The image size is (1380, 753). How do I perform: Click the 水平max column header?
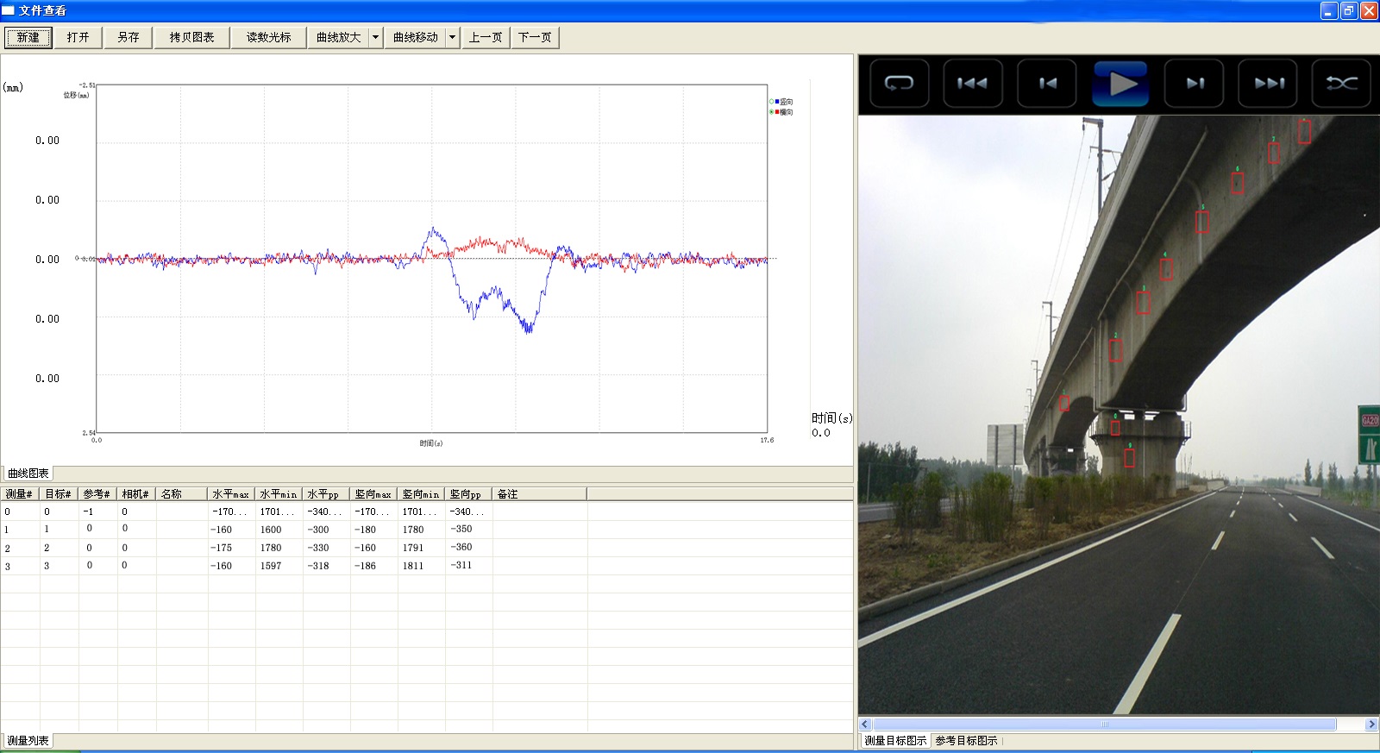(231, 494)
